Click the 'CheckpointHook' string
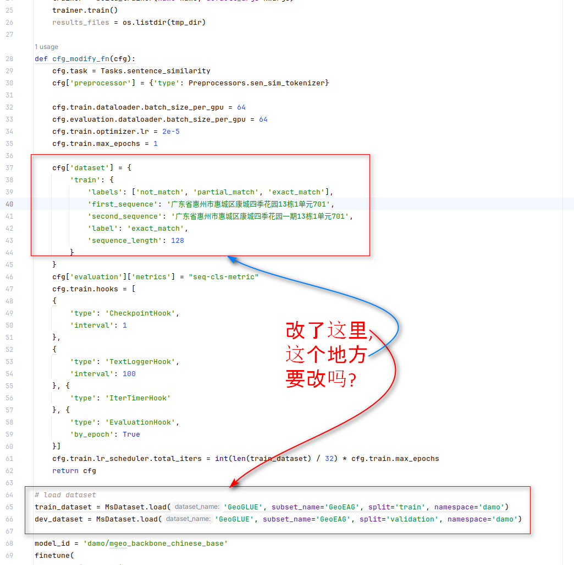The height and width of the screenshot is (565, 574). pyautogui.click(x=140, y=313)
